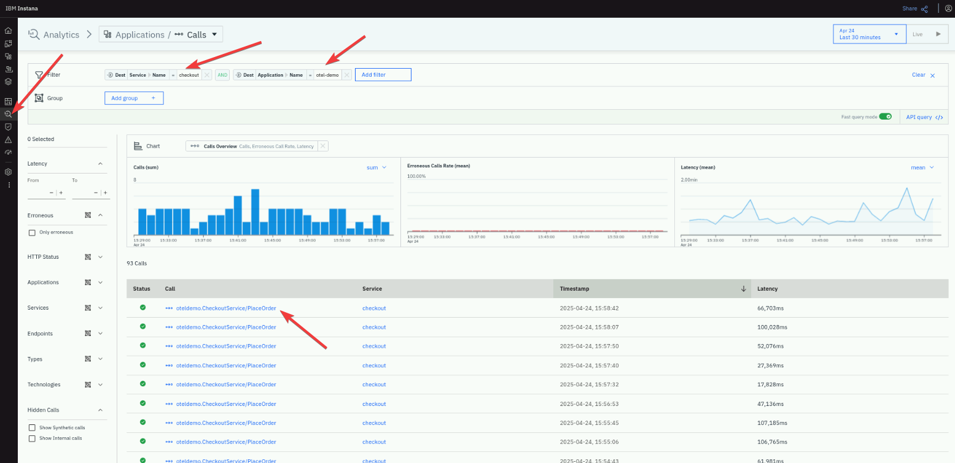Open the Last 30 minutes time picker
This screenshot has width=955, height=463.
870,34
